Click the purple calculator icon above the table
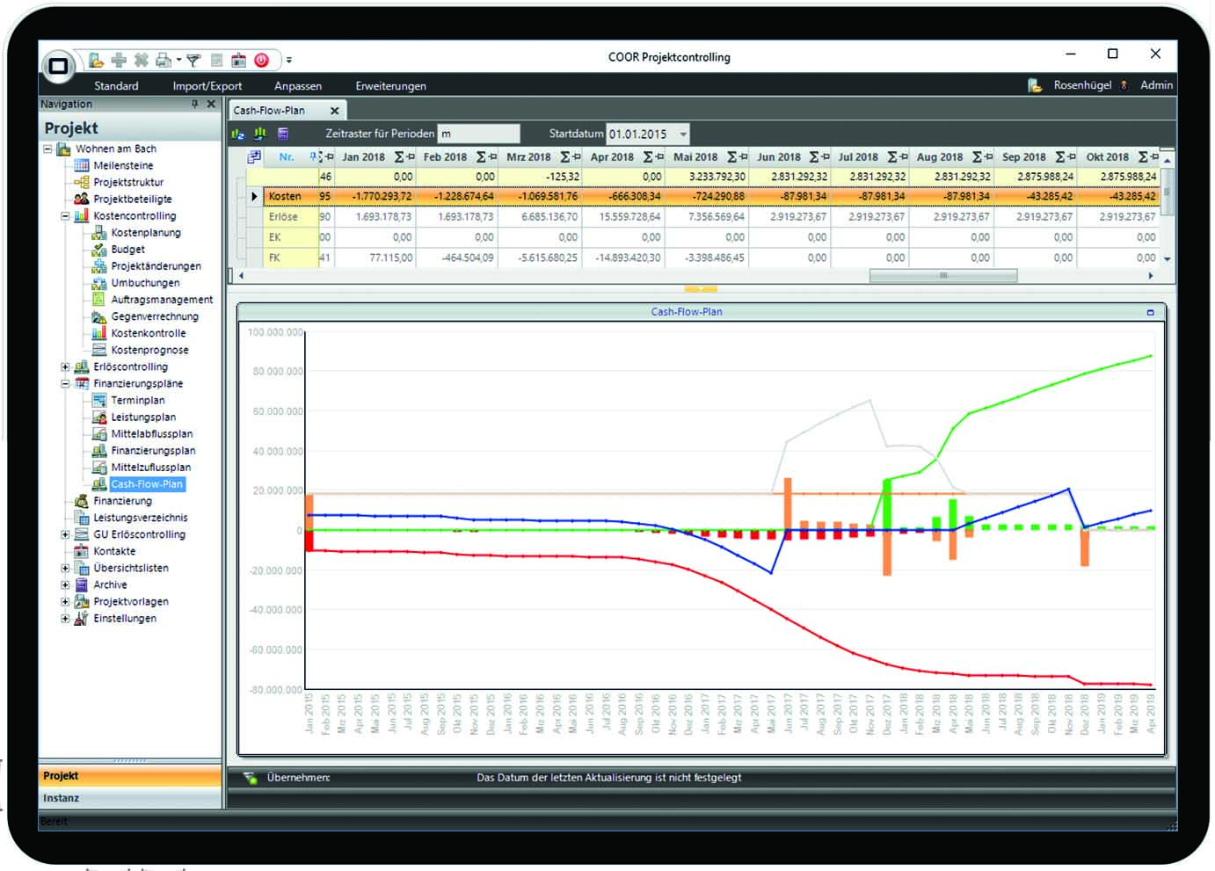Screen dimensions: 1215x871 pyautogui.click(x=283, y=134)
